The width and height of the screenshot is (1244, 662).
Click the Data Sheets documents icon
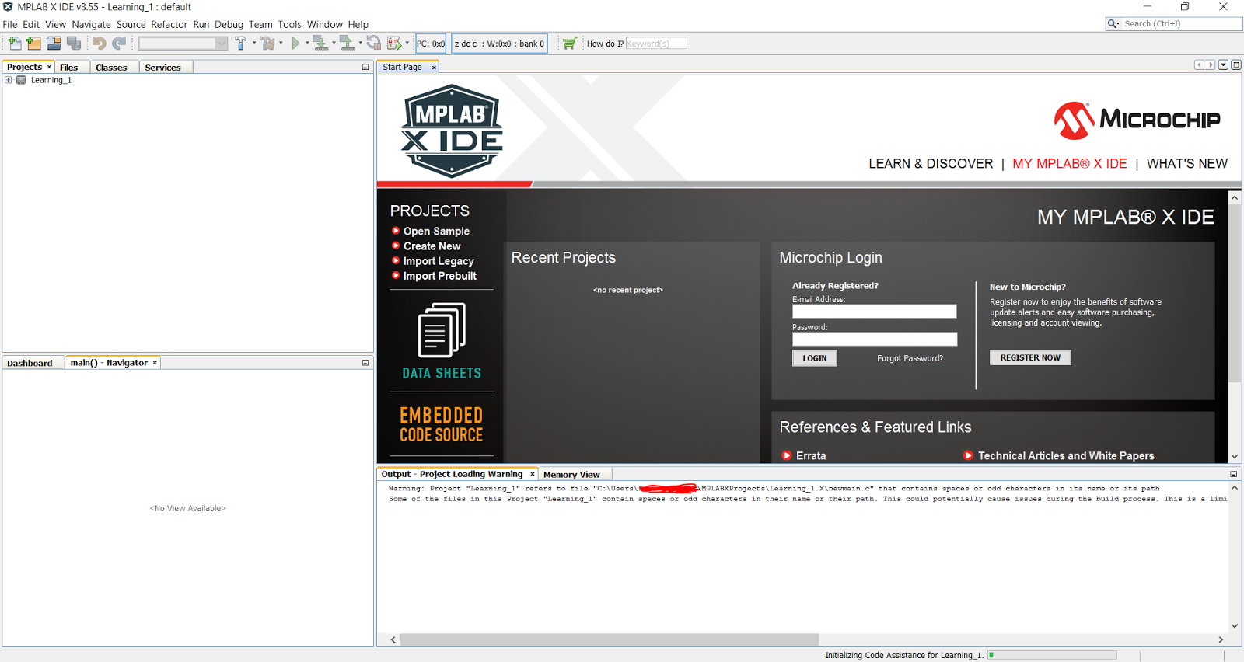coord(442,329)
